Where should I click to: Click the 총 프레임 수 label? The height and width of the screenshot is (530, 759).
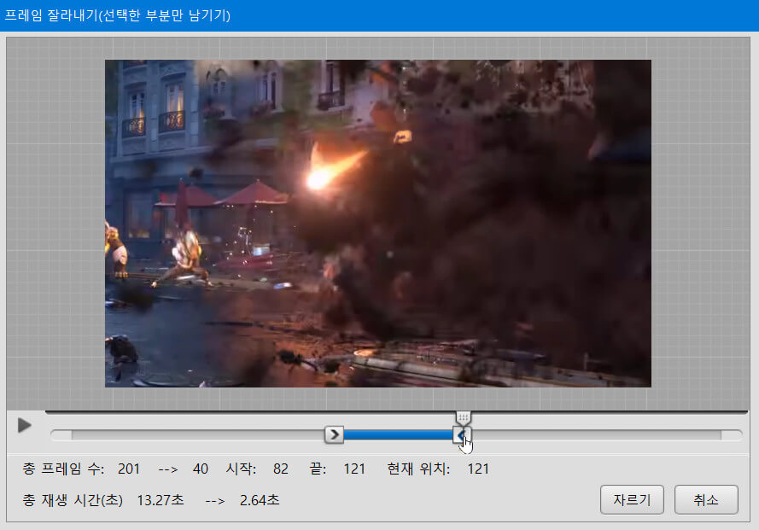(x=64, y=469)
